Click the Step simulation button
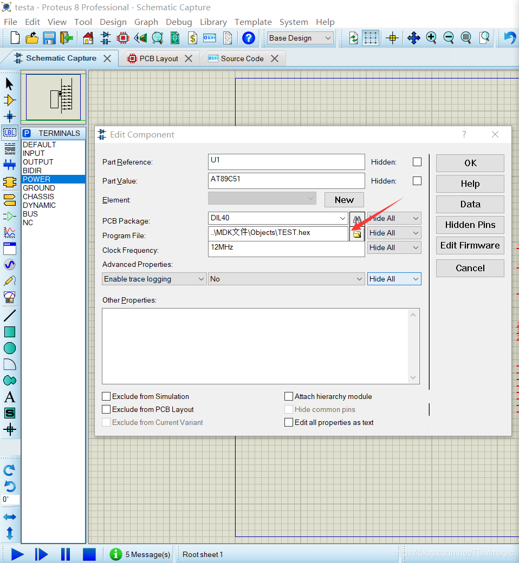Image resolution: width=519 pixels, height=563 pixels. pos(41,554)
